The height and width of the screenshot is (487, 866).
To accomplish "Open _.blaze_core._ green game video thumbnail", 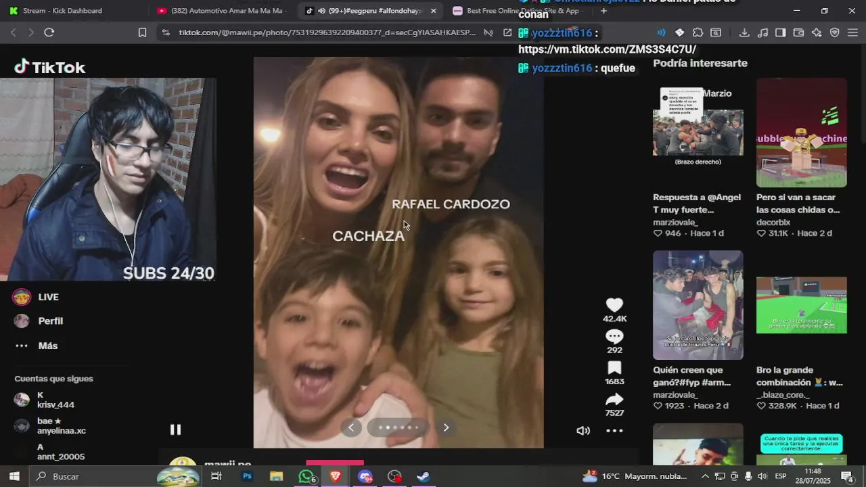I will coord(801,305).
